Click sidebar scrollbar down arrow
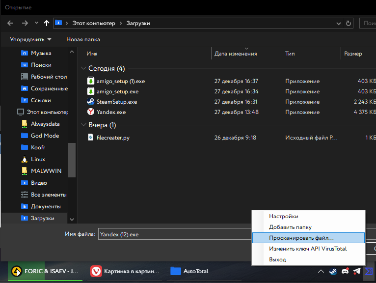This screenshot has width=376, height=283. point(72,220)
